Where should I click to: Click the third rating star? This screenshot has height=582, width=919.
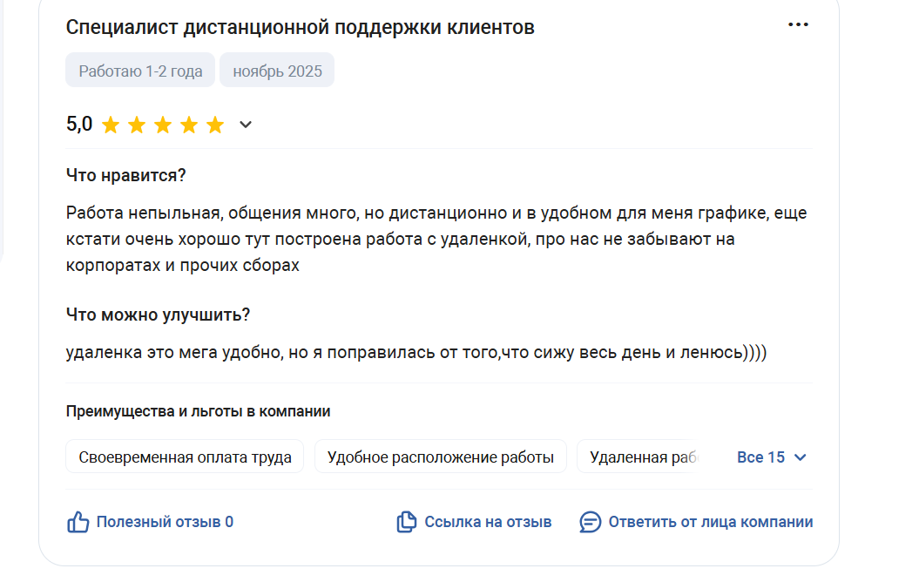(163, 125)
